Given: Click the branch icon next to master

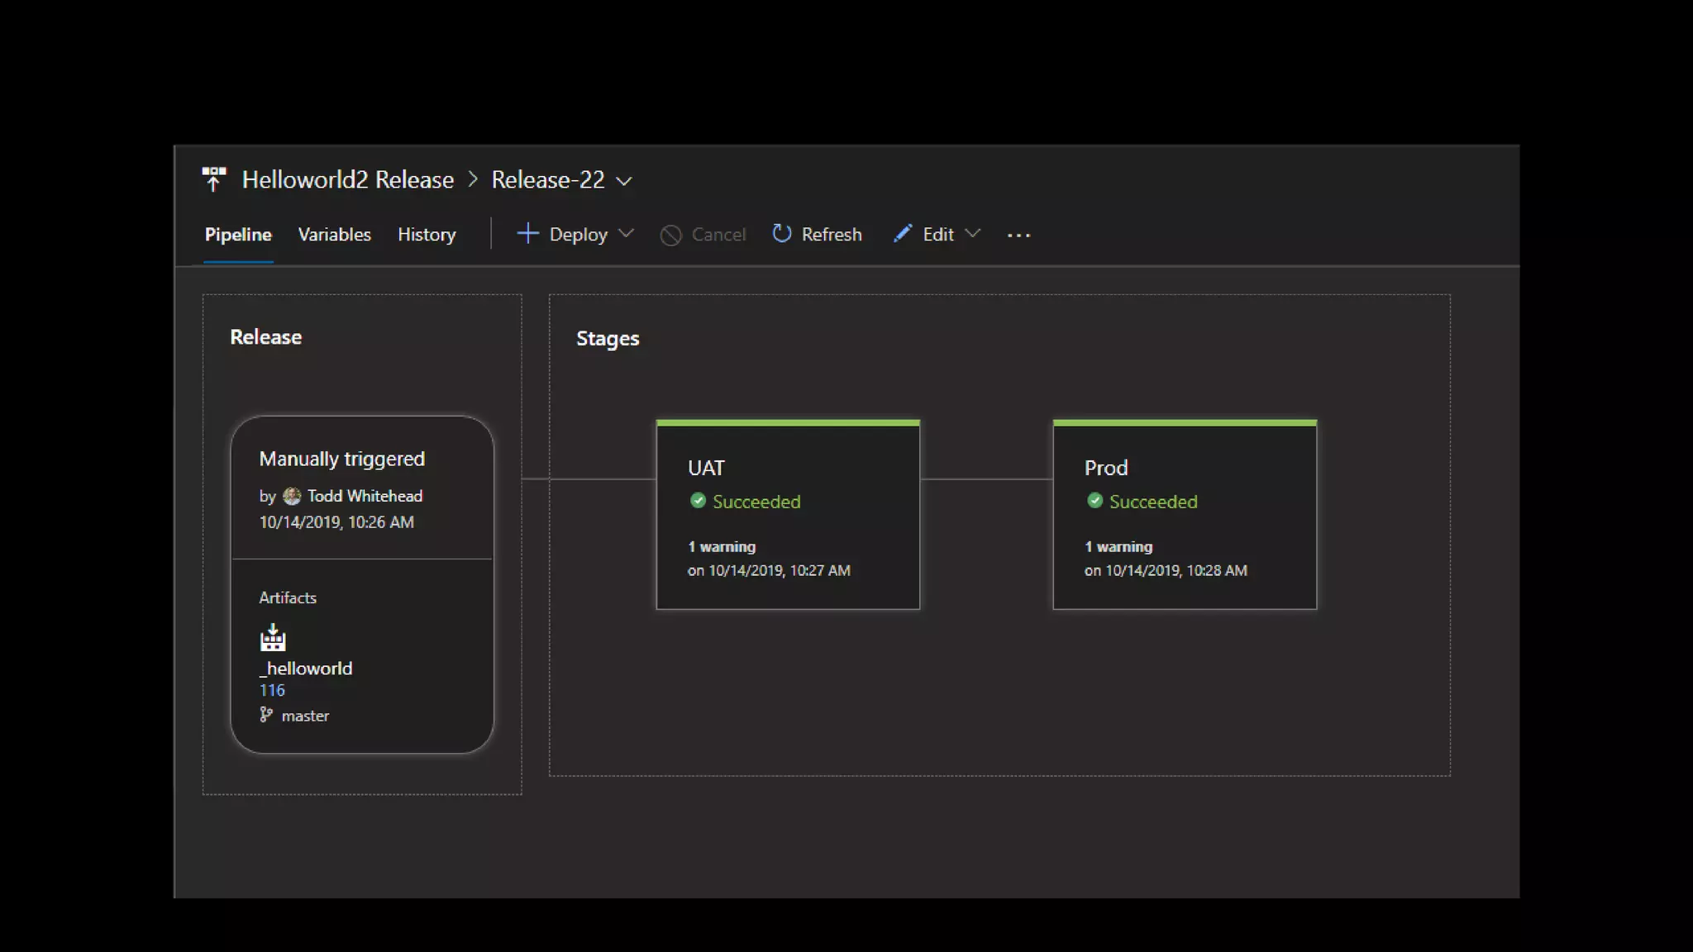Looking at the screenshot, I should (266, 715).
